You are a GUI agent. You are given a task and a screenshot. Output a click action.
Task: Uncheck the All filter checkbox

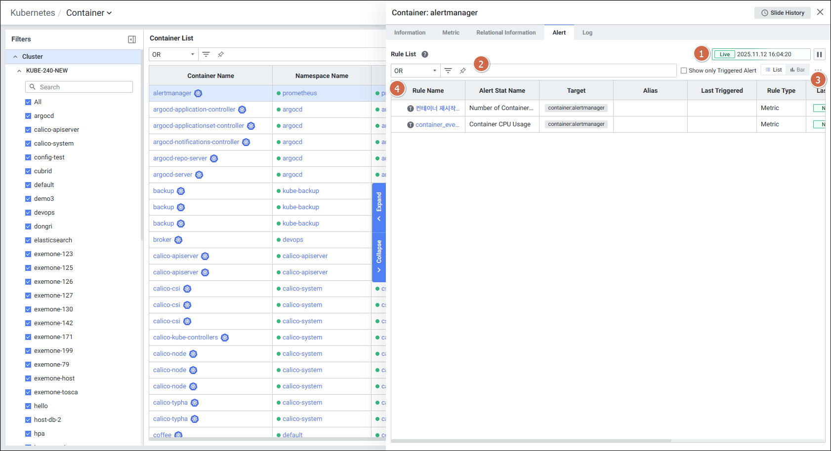28,102
